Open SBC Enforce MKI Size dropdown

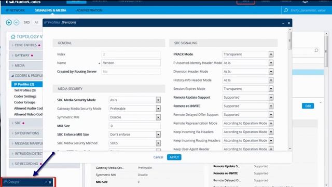(158, 135)
